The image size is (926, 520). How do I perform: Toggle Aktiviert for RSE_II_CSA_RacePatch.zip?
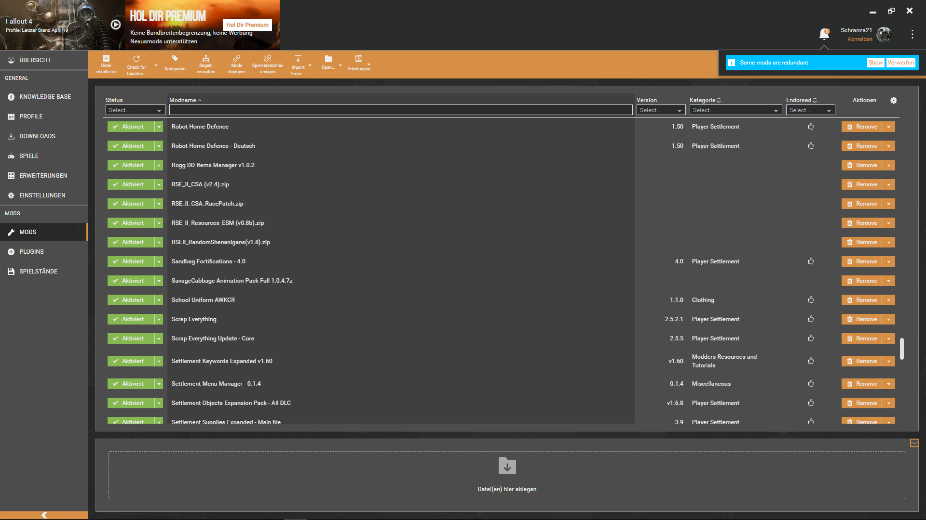pos(131,204)
